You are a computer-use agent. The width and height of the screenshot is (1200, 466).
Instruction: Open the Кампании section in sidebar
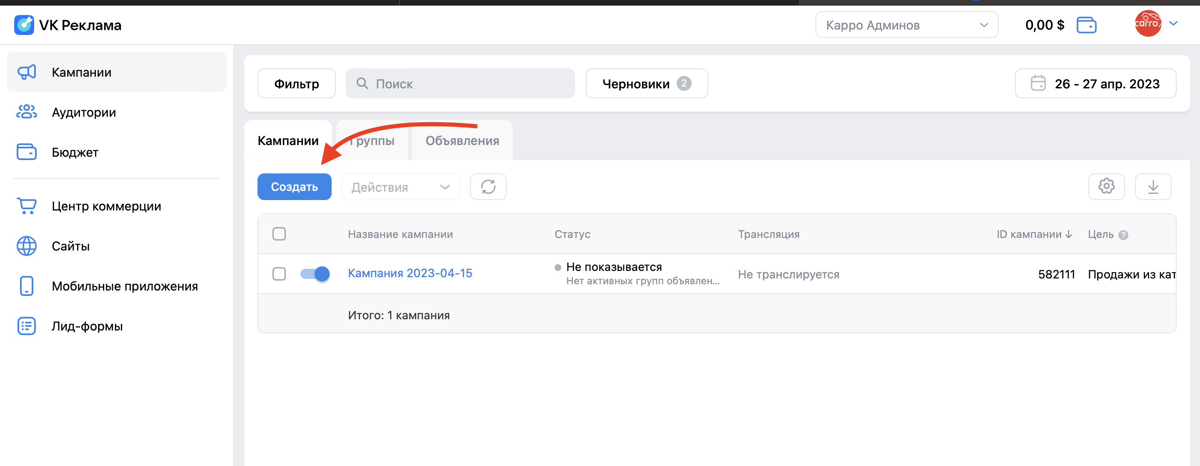point(82,72)
